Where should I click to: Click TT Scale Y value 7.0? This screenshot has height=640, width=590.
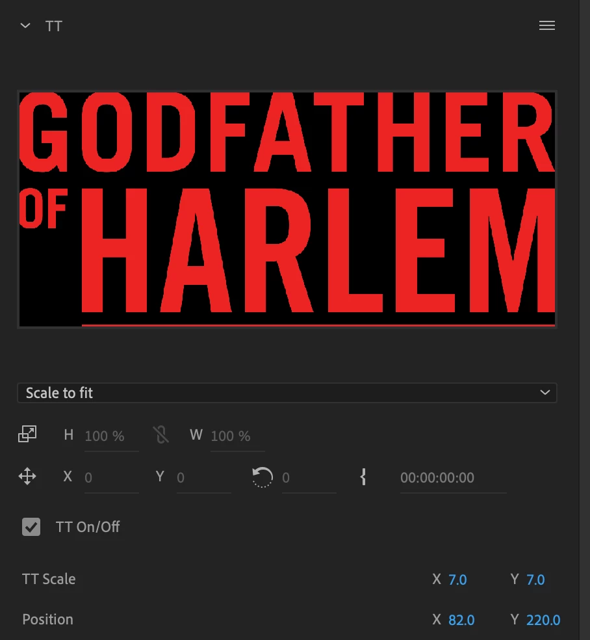coord(535,580)
